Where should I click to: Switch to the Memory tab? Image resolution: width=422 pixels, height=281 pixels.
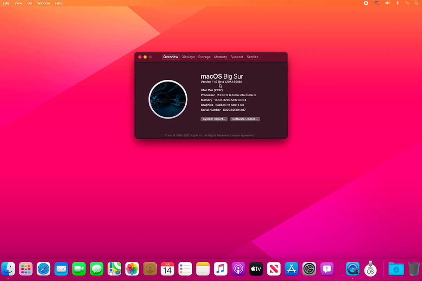click(x=220, y=57)
